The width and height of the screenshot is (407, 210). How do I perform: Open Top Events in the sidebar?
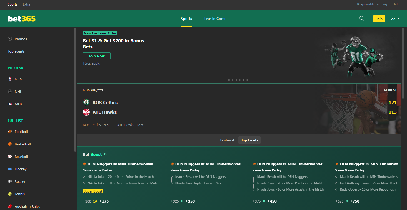point(16,51)
